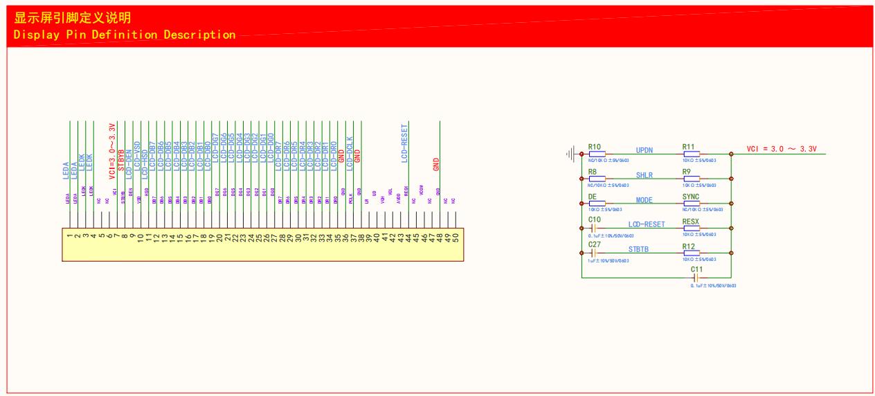Click the R10 designator text
The width and height of the screenshot is (875, 396).
(595, 147)
